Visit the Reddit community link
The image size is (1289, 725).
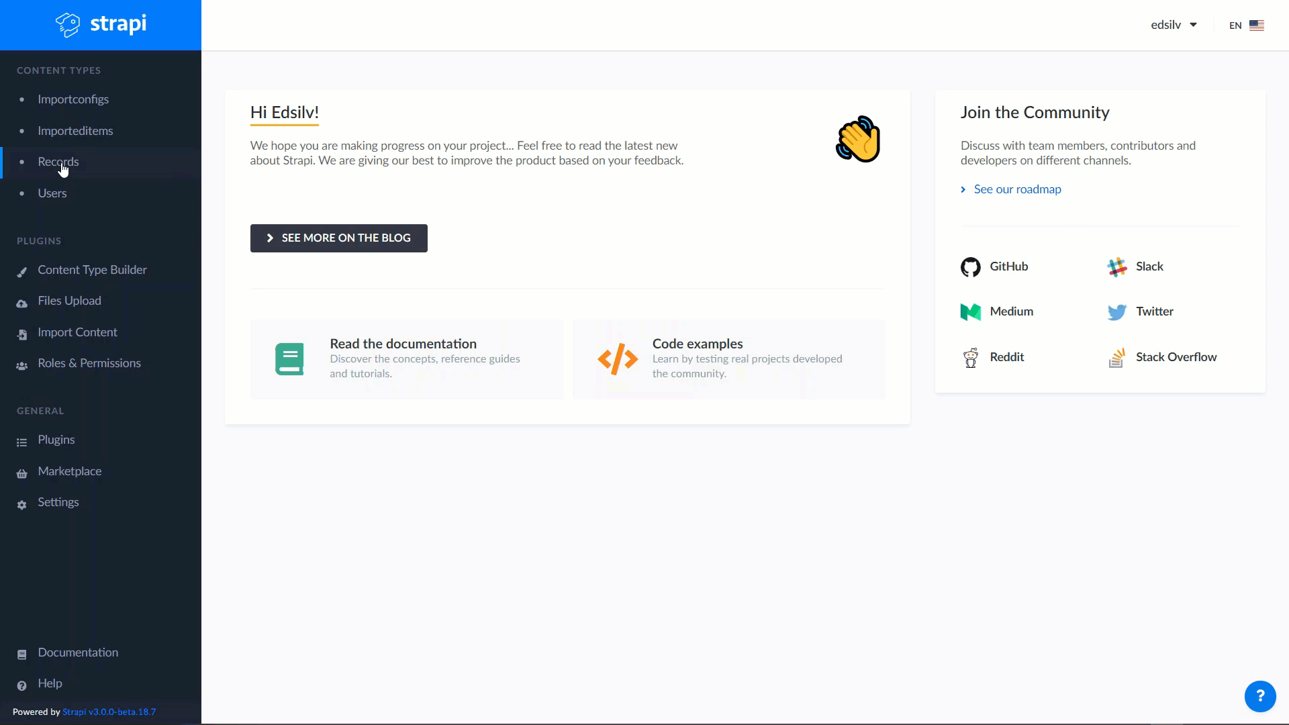point(993,358)
